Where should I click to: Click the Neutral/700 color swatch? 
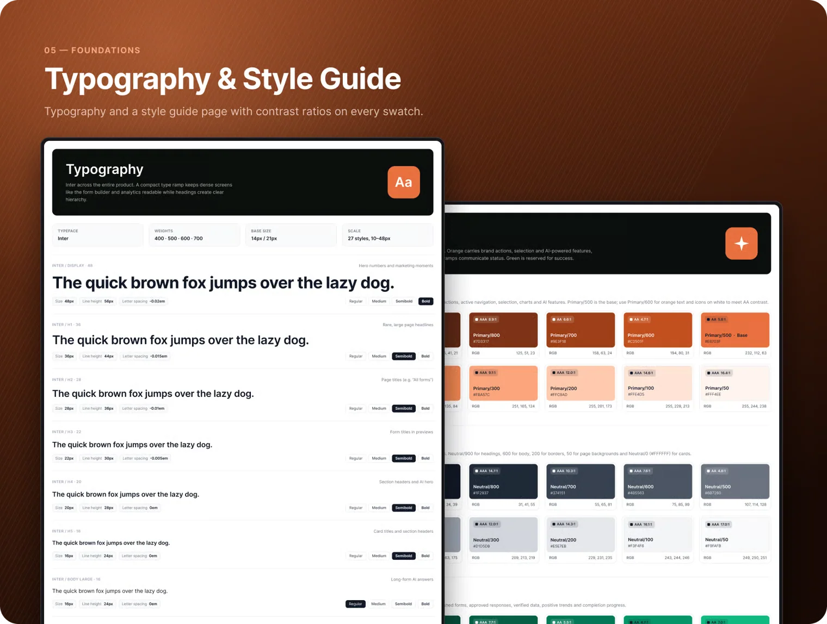[x=581, y=482]
